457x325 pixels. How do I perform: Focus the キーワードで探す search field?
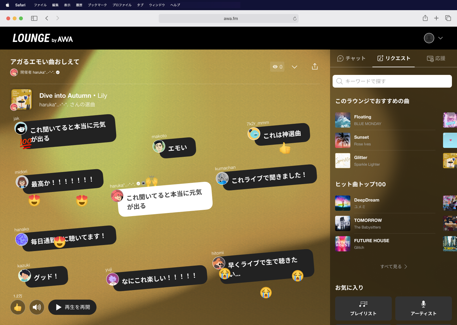392,81
